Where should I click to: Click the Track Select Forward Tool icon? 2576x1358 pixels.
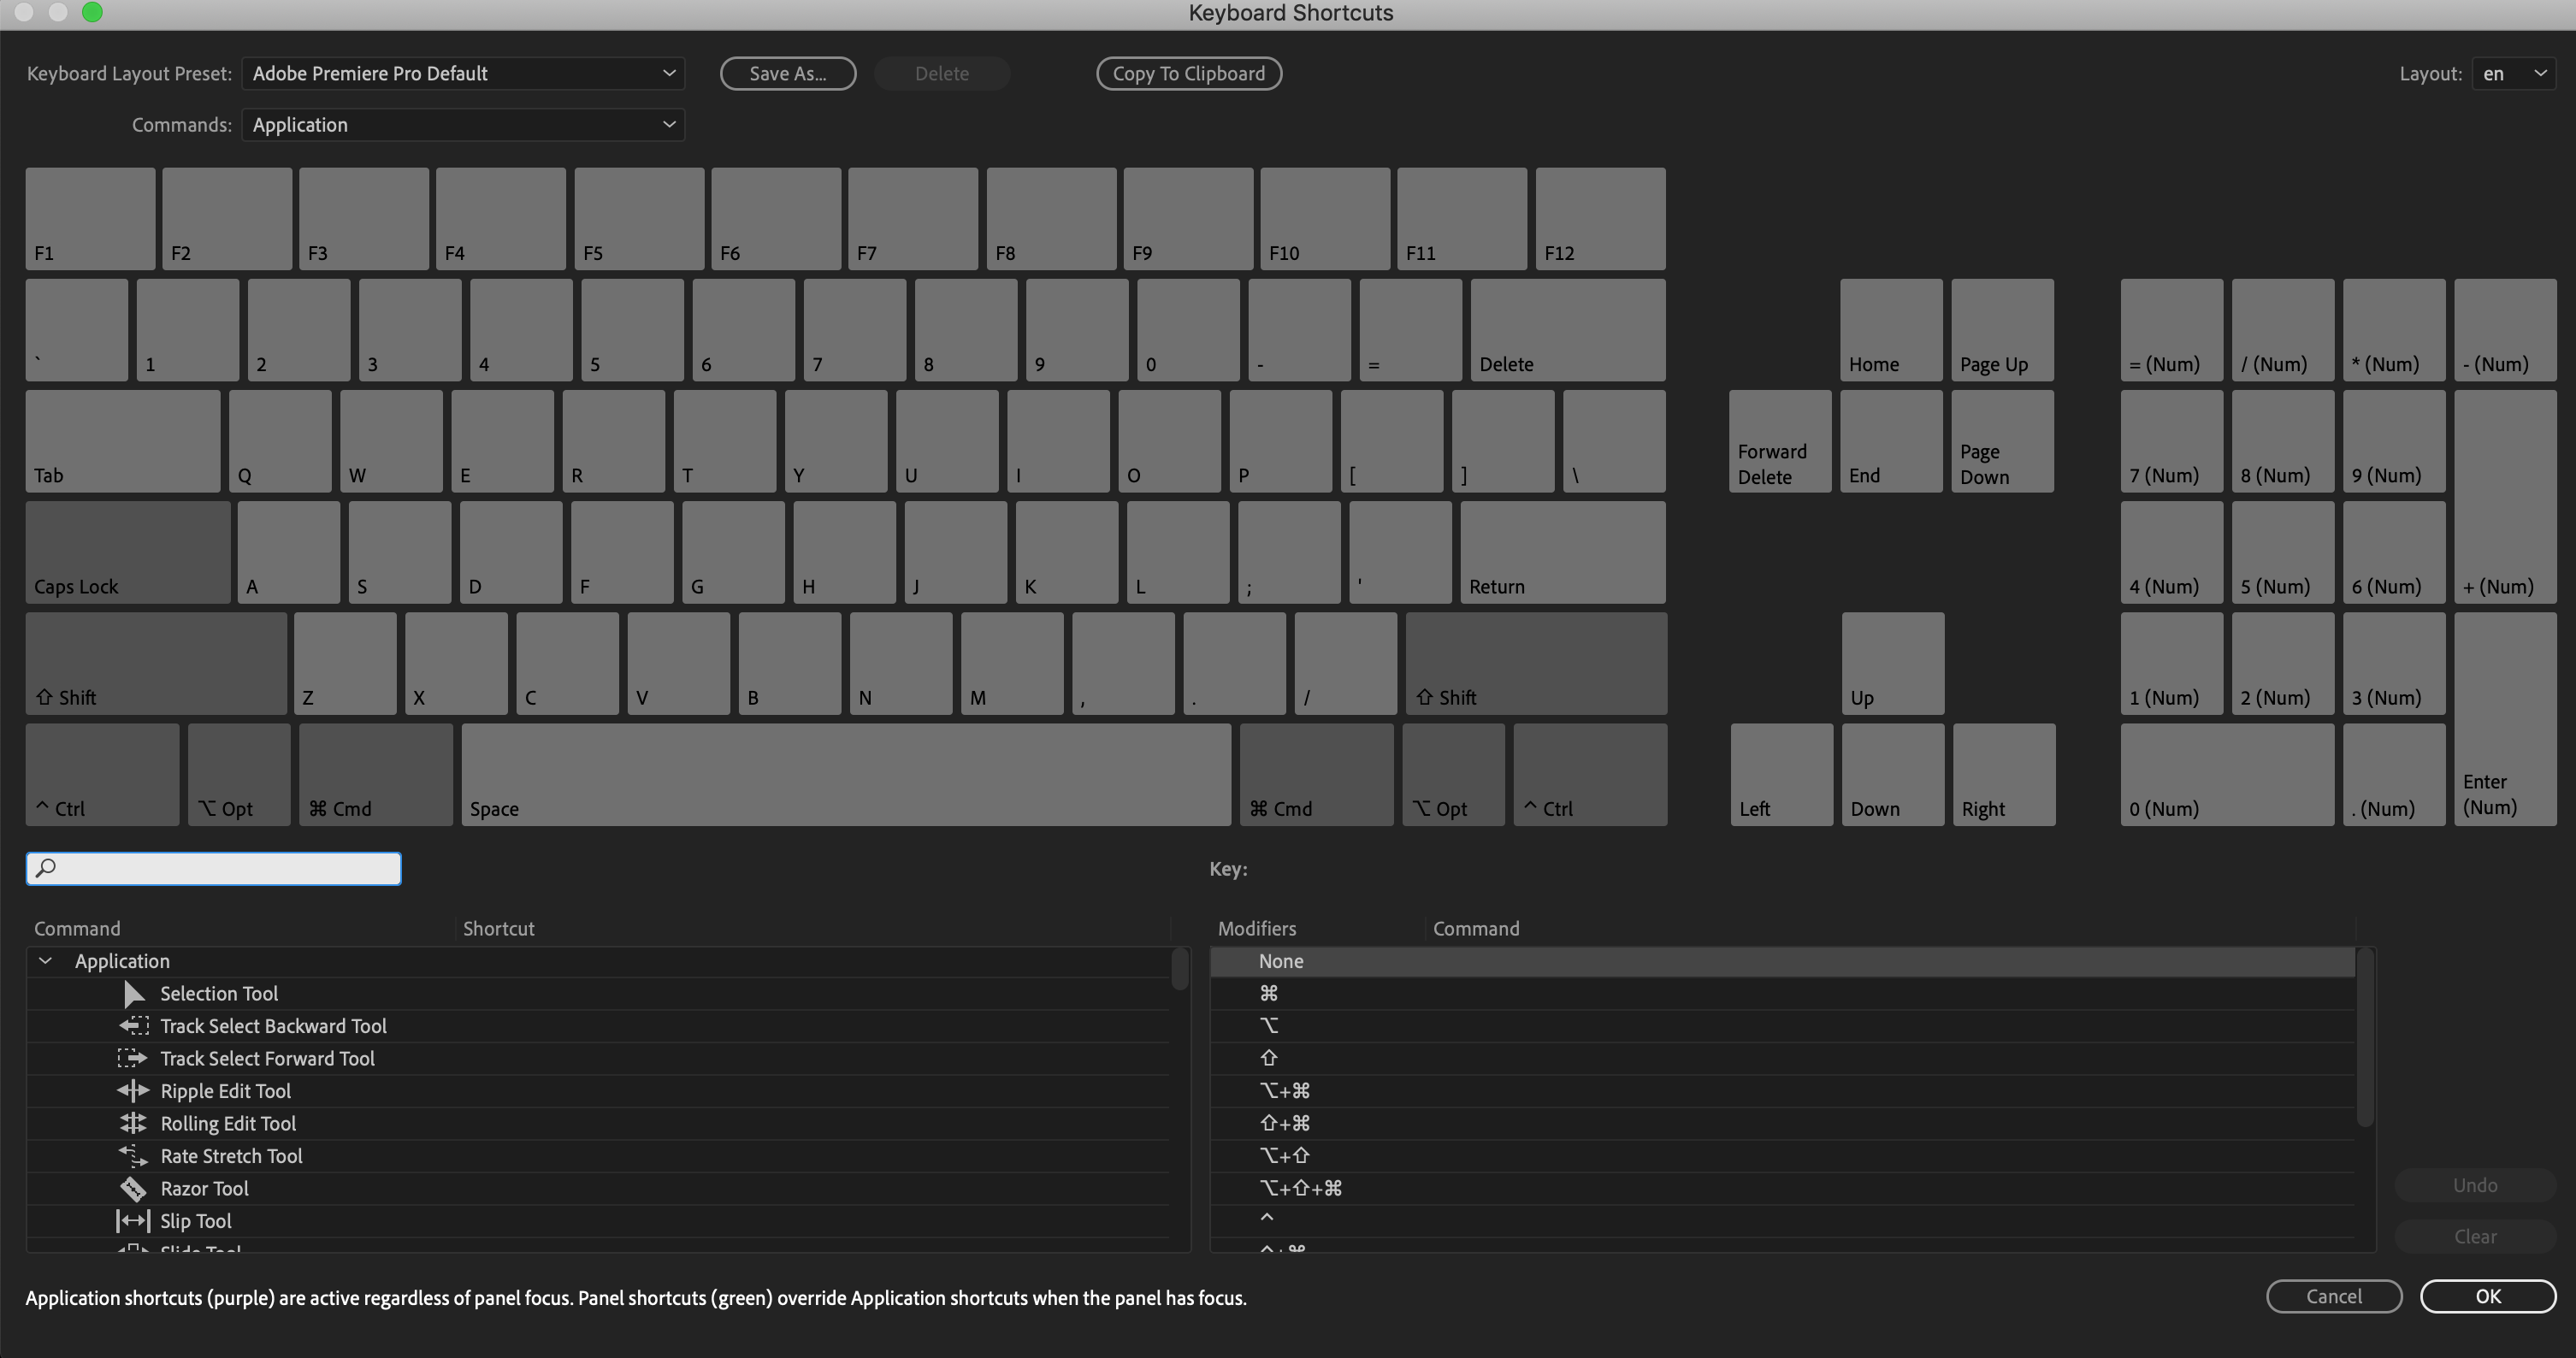(x=133, y=1058)
